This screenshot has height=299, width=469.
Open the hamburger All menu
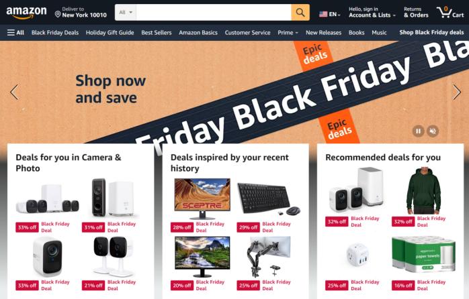click(x=15, y=33)
